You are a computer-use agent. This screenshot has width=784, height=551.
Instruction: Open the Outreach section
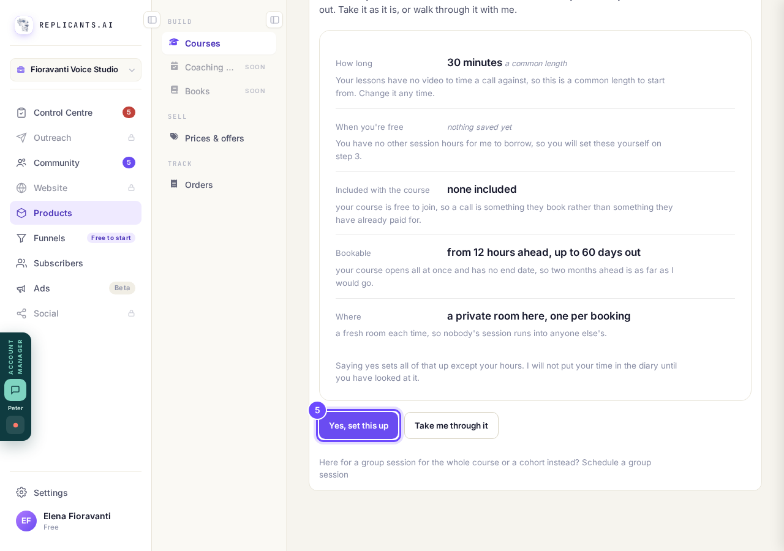pyautogui.click(x=75, y=138)
